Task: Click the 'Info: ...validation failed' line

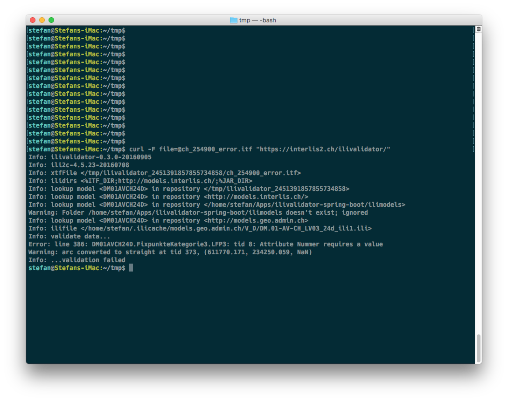Action: click(77, 260)
